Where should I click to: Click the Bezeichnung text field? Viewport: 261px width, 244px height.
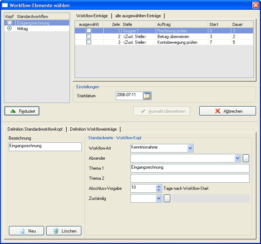click(x=45, y=147)
